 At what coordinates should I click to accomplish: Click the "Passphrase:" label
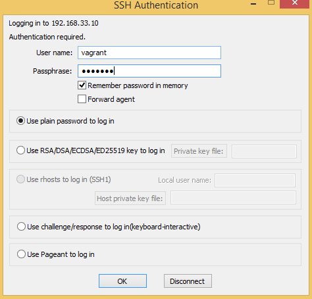(x=53, y=71)
